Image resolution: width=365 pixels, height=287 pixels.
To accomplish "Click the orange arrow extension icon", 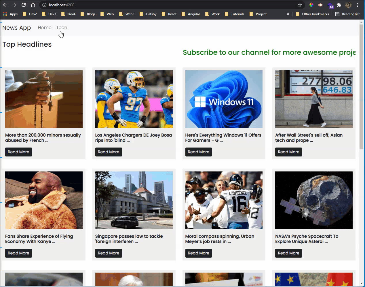I will pos(321,5).
